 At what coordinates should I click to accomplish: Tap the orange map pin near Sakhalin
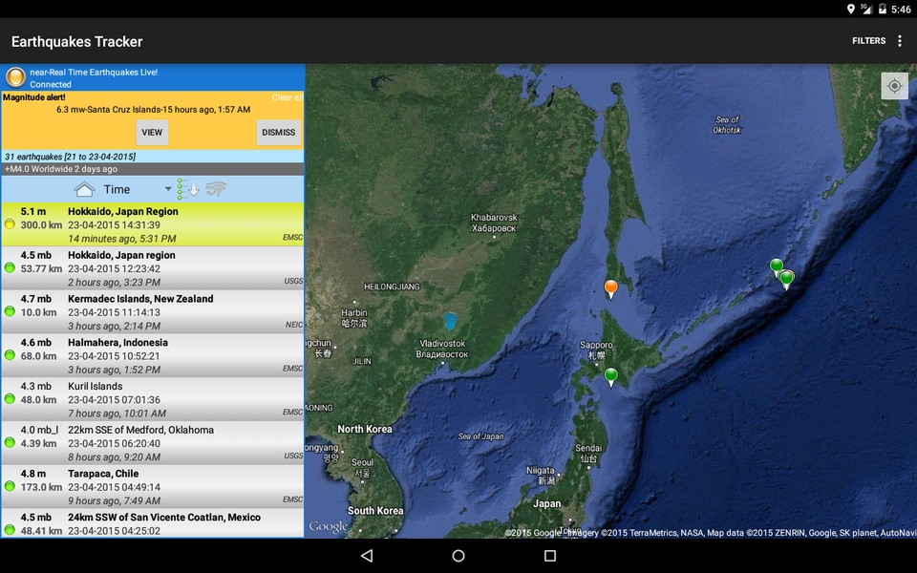point(610,288)
